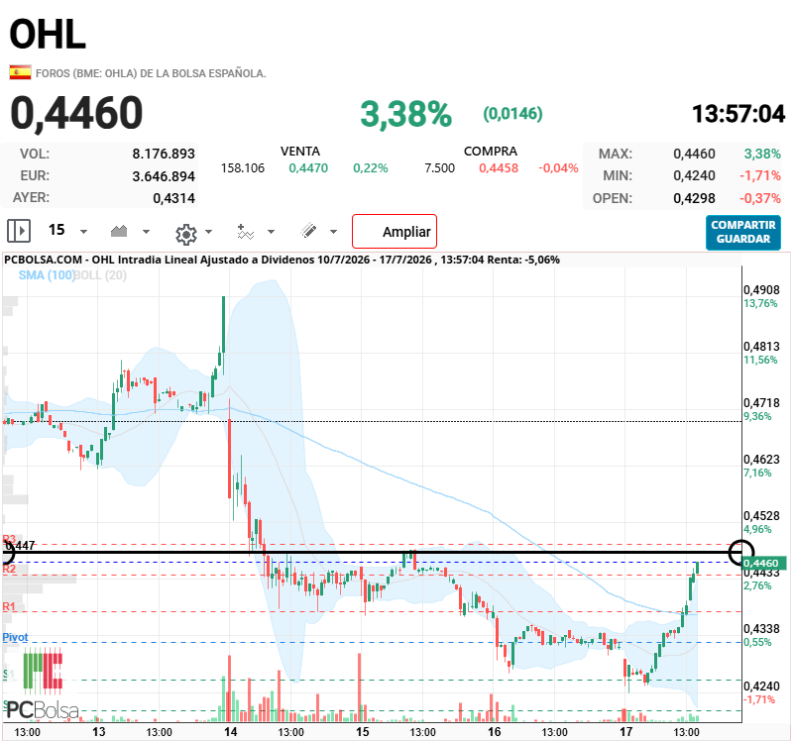This screenshot has width=793, height=741.
Task: Click the circle handle at right end of line
Action: coord(740,552)
